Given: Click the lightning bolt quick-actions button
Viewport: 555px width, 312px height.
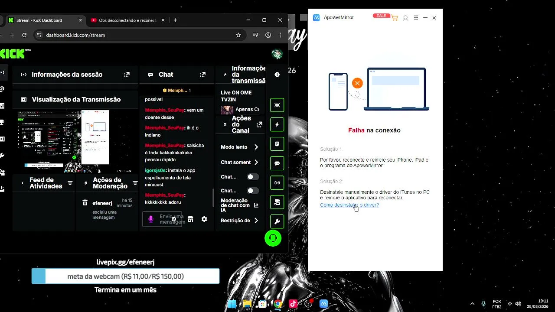Looking at the screenshot, I should tap(277, 124).
